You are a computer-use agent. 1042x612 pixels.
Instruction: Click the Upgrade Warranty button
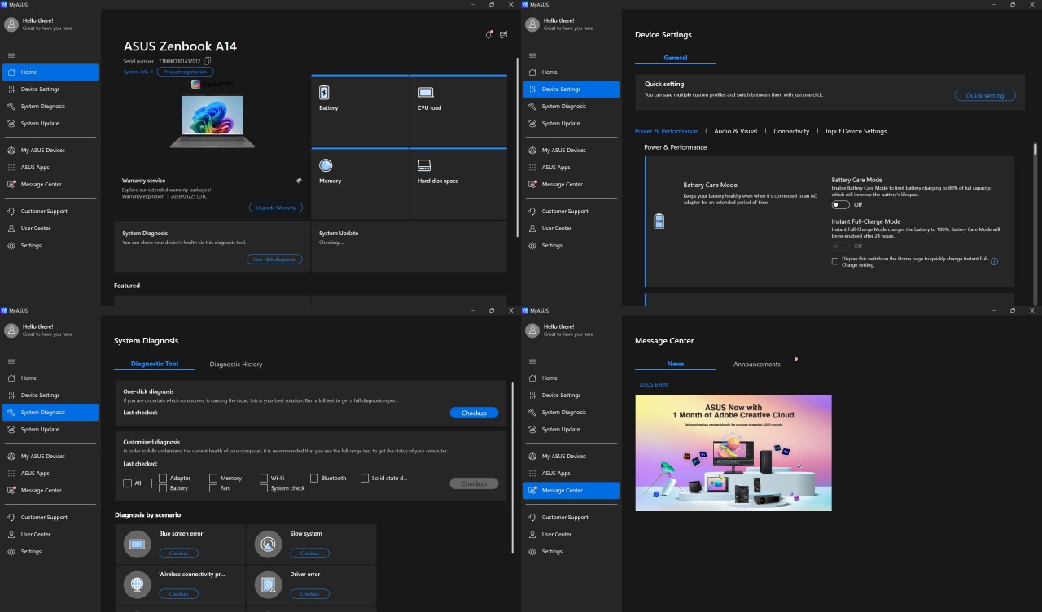276,208
